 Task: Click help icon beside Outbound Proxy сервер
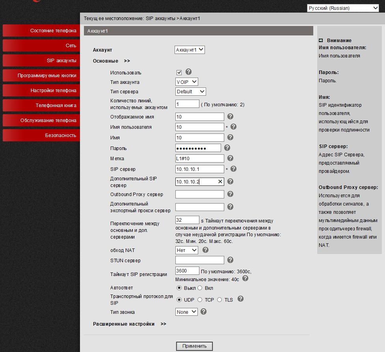(x=231, y=194)
